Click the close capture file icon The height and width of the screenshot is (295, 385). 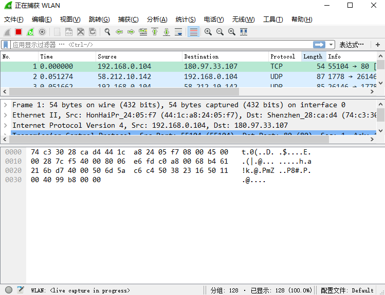[81, 32]
